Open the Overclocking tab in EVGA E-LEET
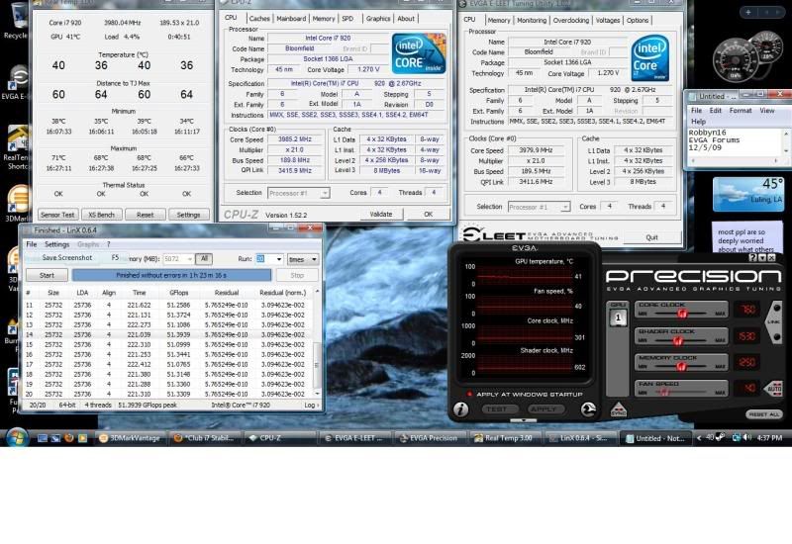Image resolution: width=792 pixels, height=544 pixels. (x=570, y=20)
